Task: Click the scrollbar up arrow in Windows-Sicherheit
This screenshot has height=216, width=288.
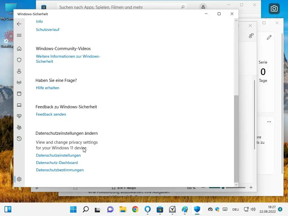Action: click(236, 21)
